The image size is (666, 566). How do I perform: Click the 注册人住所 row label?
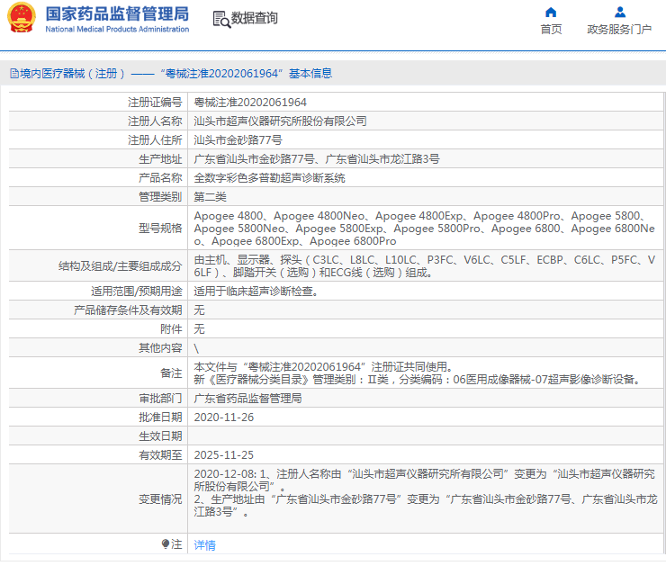tap(155, 140)
